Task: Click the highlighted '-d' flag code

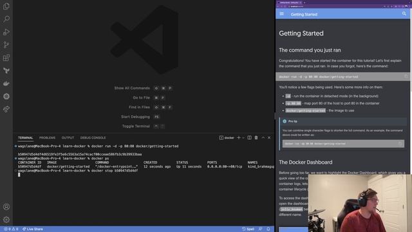Action: pos(288,96)
